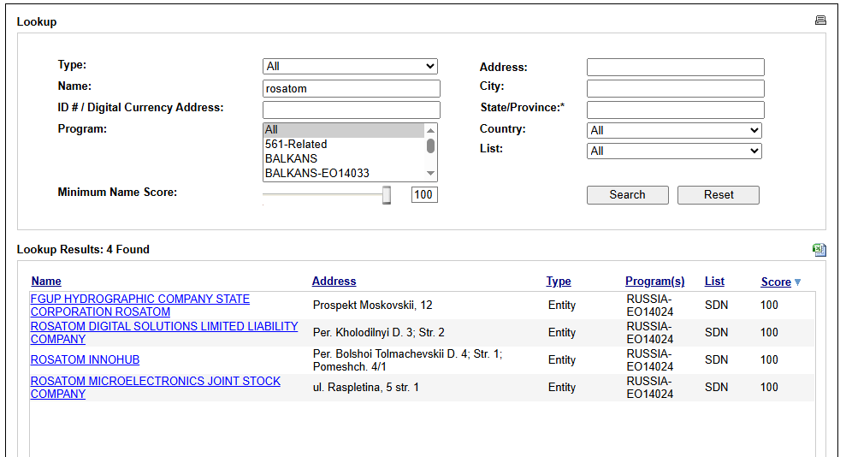The height and width of the screenshot is (457, 846).
Task: Click address ul. Raspletina, 5 str. 1
Action: point(366,388)
